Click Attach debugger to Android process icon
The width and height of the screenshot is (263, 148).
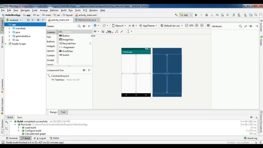tap(222, 15)
